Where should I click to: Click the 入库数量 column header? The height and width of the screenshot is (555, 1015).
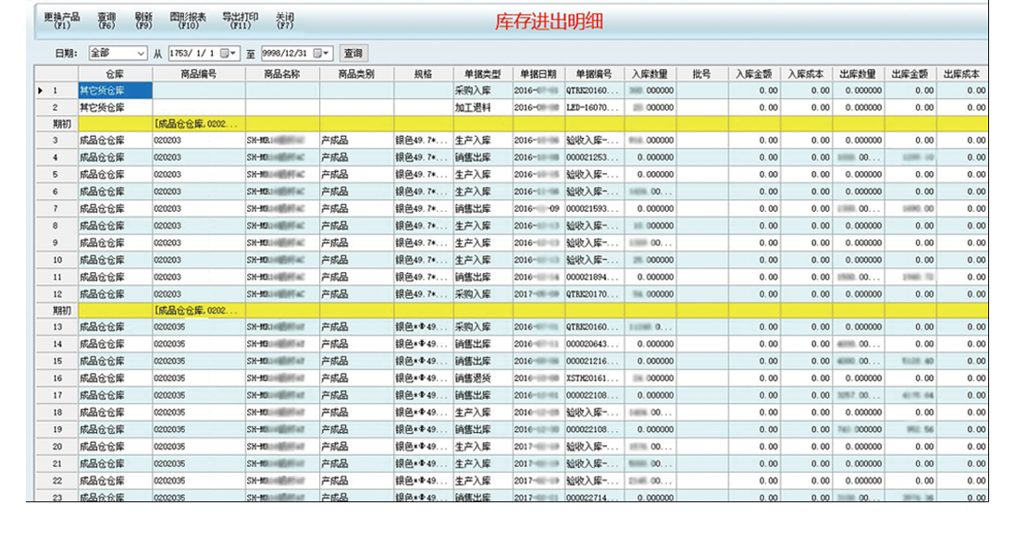point(650,74)
